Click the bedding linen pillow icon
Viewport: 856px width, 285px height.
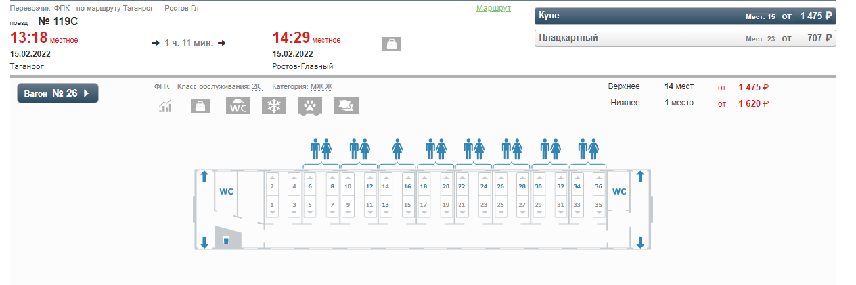pyautogui.click(x=346, y=106)
